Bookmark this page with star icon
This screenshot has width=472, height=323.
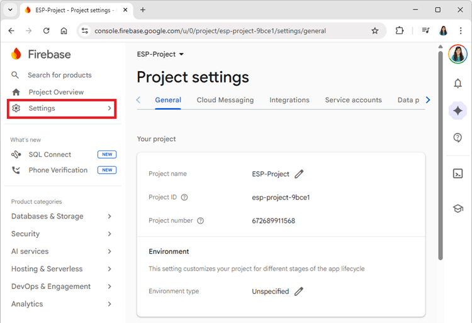(374, 31)
